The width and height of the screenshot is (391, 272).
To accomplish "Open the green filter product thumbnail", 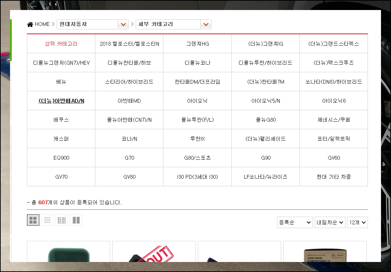I will pos(69,252).
